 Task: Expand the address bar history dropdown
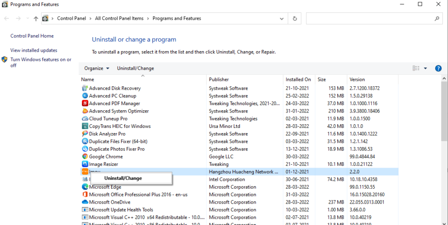pos(282,18)
